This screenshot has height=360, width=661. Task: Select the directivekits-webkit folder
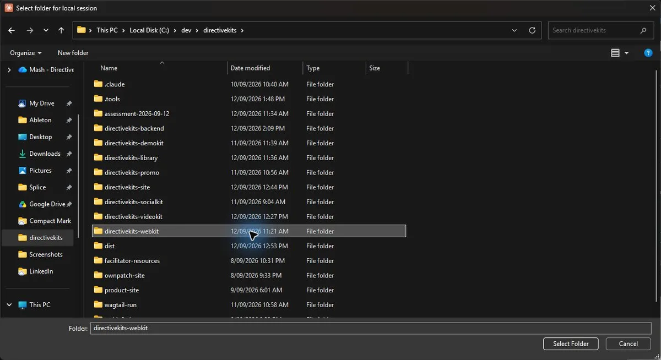coord(249,231)
